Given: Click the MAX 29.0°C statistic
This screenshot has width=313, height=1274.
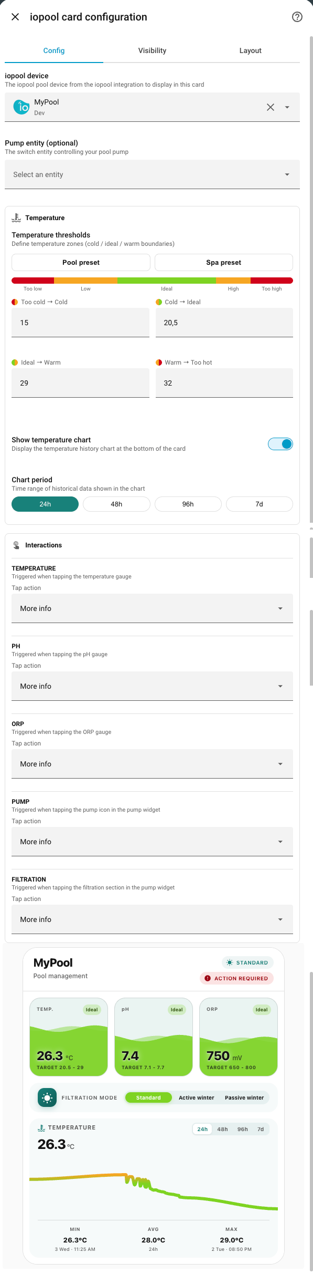Looking at the screenshot, I should click(231, 1239).
